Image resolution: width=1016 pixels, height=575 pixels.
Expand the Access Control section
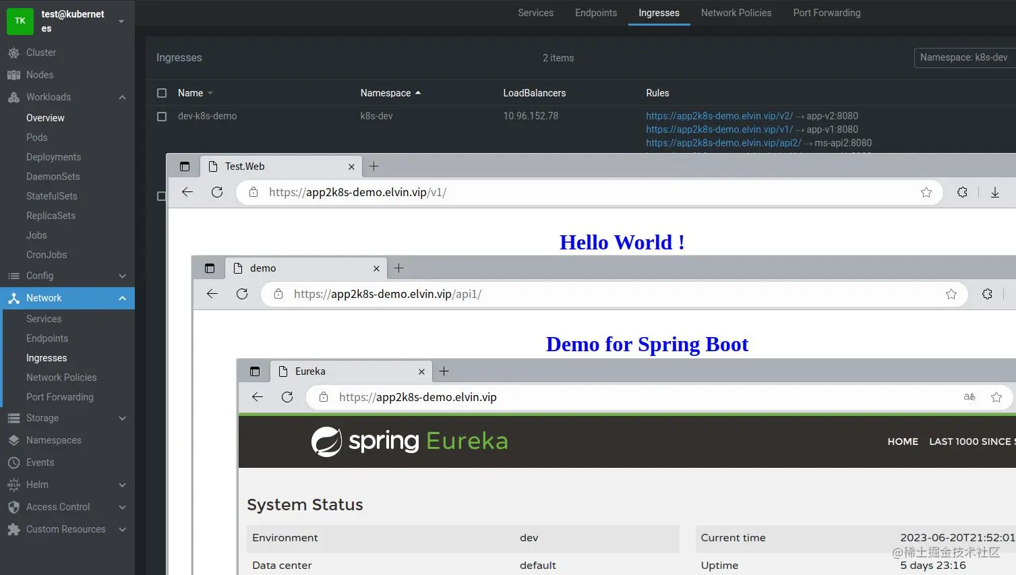coord(122,507)
